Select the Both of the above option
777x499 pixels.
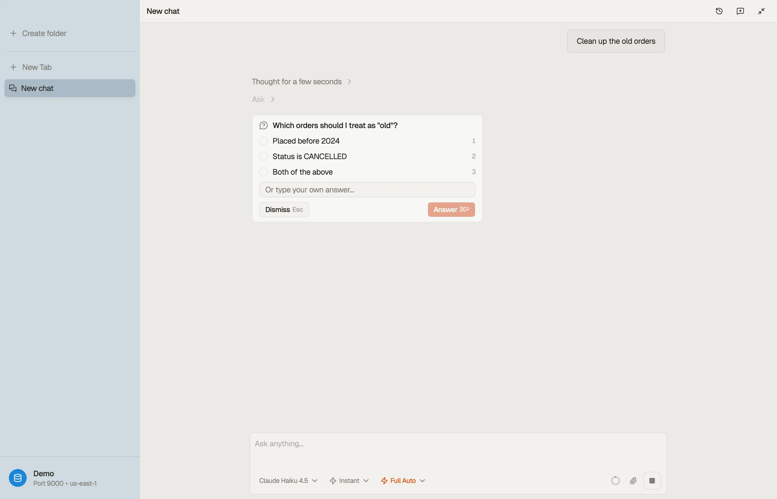[367, 172]
